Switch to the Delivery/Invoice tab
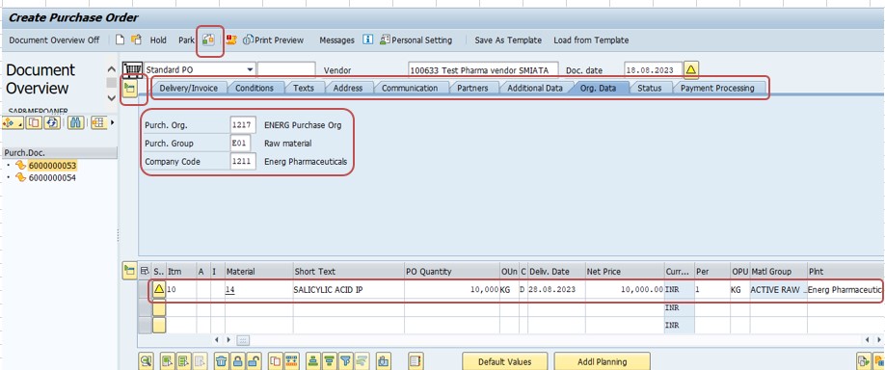The image size is (885, 370). (189, 88)
